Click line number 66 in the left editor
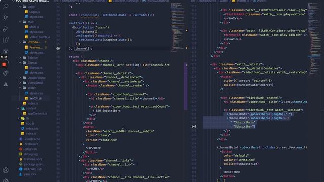 [x=58, y=48]
